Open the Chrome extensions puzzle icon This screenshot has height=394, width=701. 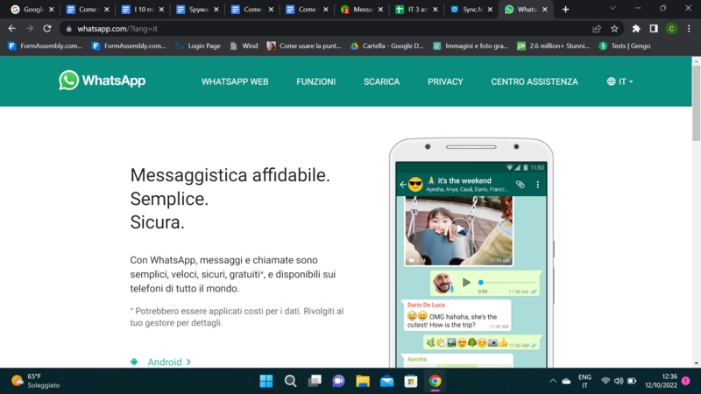(x=636, y=29)
